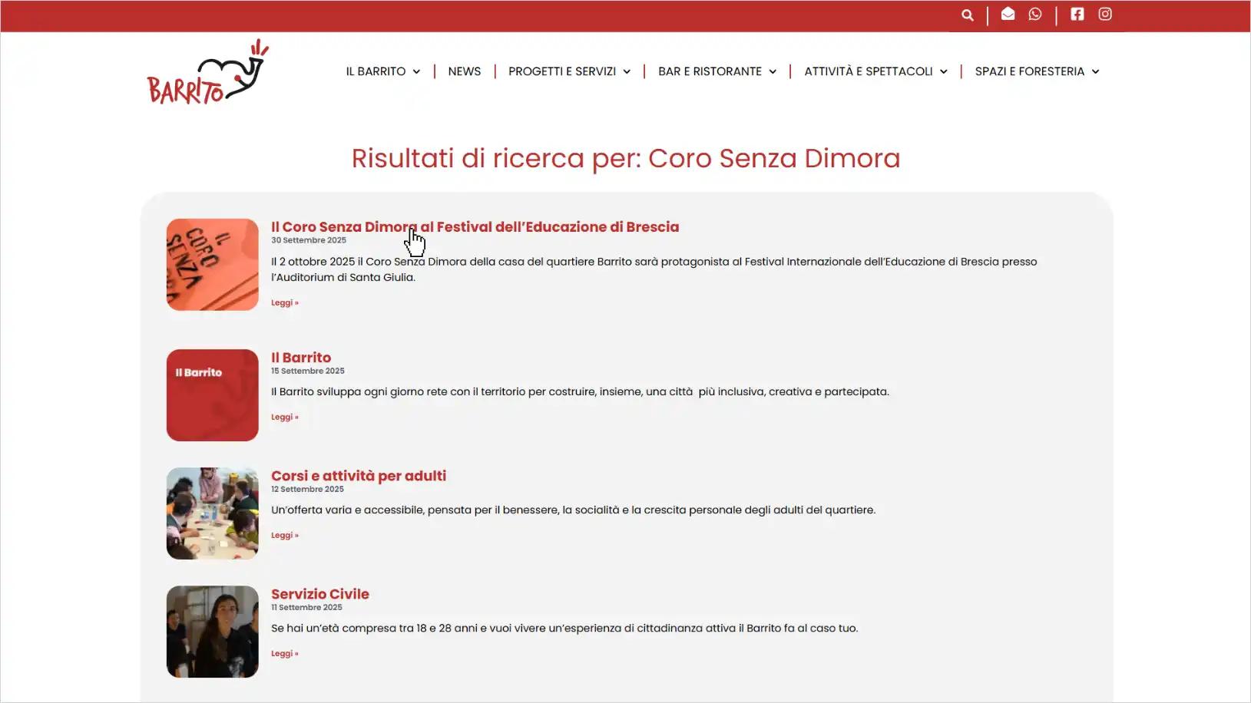
Task: Open the Corsi e attività per adulti title
Action: (x=358, y=475)
